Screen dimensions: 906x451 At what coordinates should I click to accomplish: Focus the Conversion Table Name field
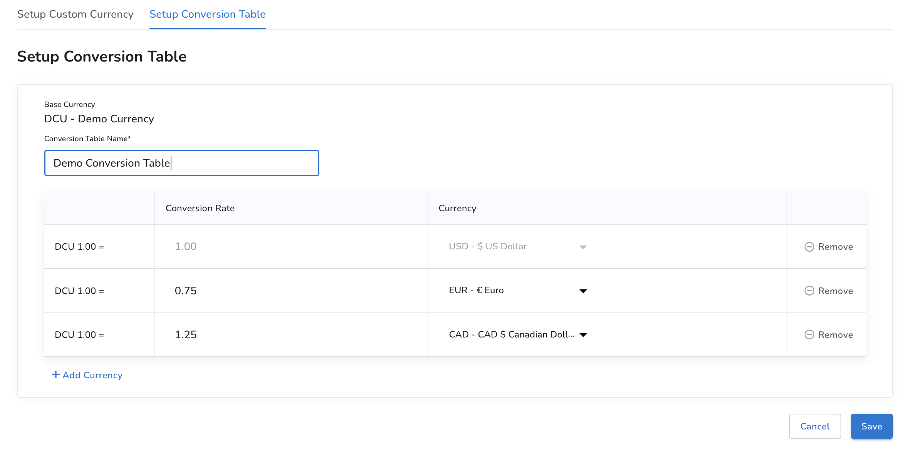tap(181, 163)
